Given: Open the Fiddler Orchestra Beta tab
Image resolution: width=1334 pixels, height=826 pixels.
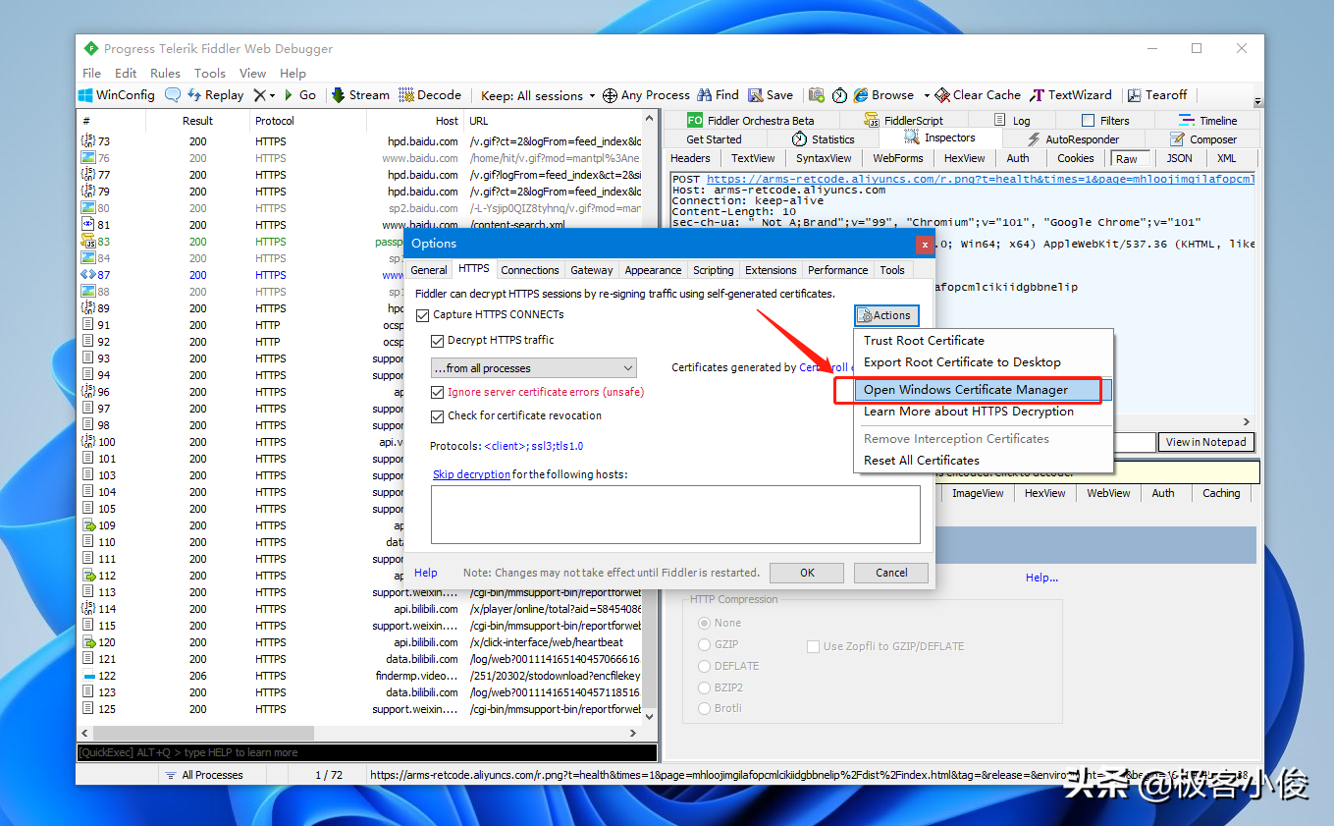Looking at the screenshot, I should (x=751, y=121).
